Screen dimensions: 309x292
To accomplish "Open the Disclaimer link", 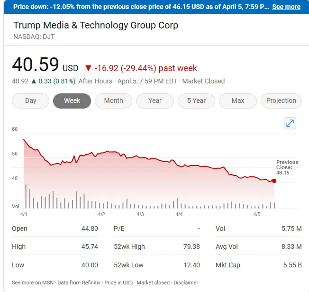I will 185,283.
